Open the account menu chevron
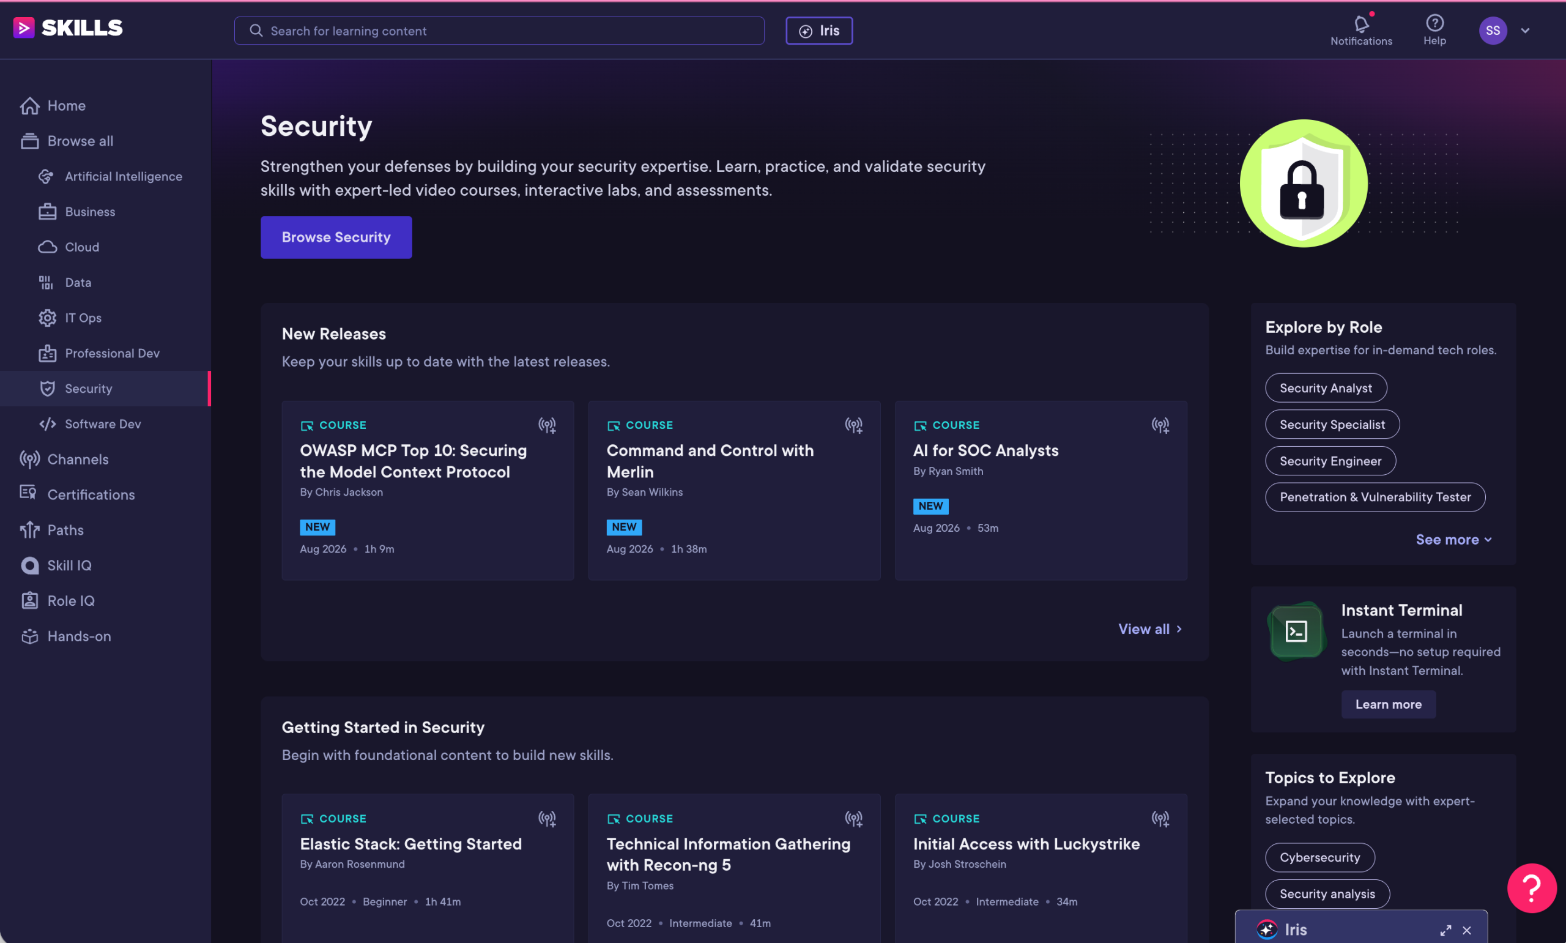The width and height of the screenshot is (1566, 943). [1525, 31]
